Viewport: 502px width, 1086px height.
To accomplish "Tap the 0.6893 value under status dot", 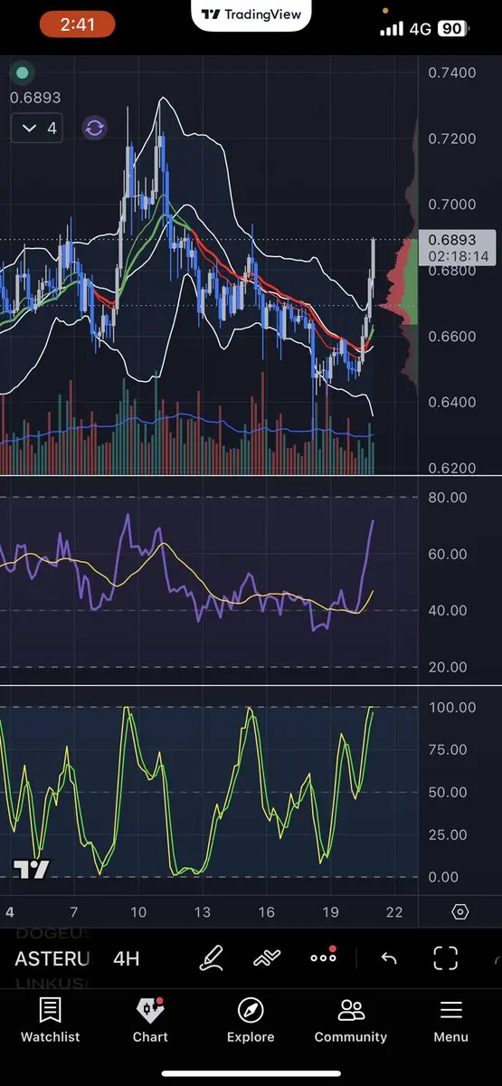I will coord(35,97).
